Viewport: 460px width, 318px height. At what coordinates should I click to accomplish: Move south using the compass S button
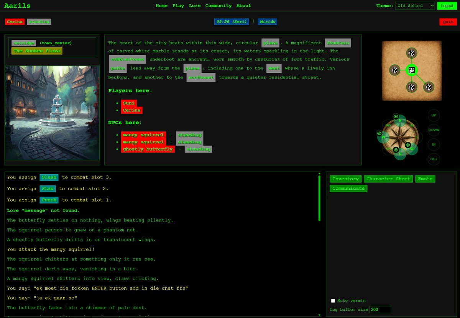tap(400, 154)
